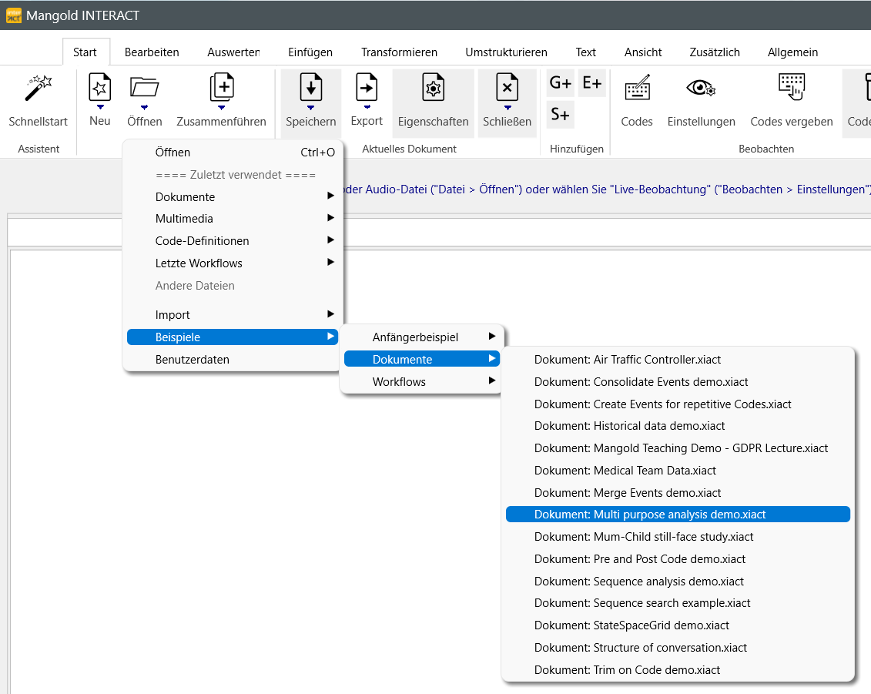Choose Öffnen Ctrl+O menu entry

click(x=233, y=153)
